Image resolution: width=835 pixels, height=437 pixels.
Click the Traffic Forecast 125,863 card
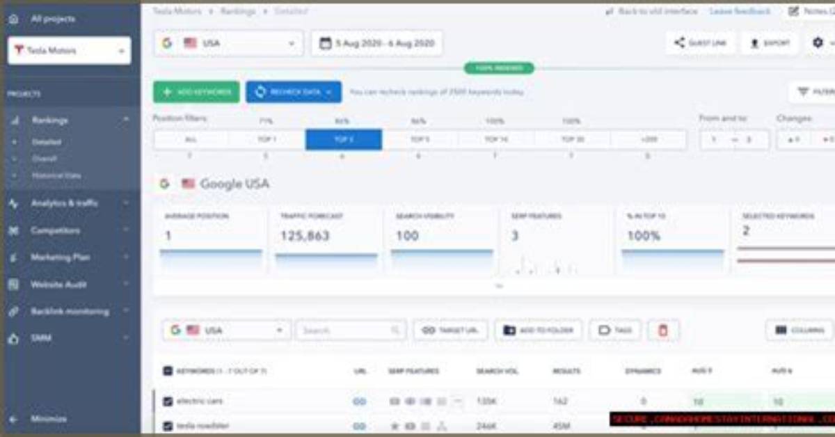tap(326, 240)
